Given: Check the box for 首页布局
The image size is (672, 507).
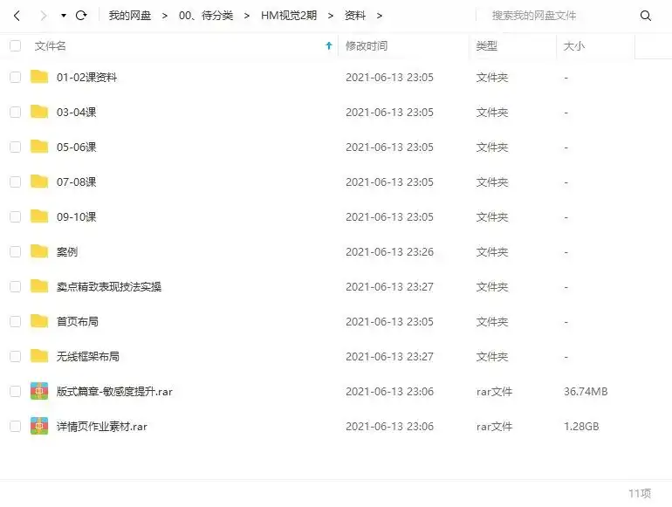Looking at the screenshot, I should pos(15,321).
